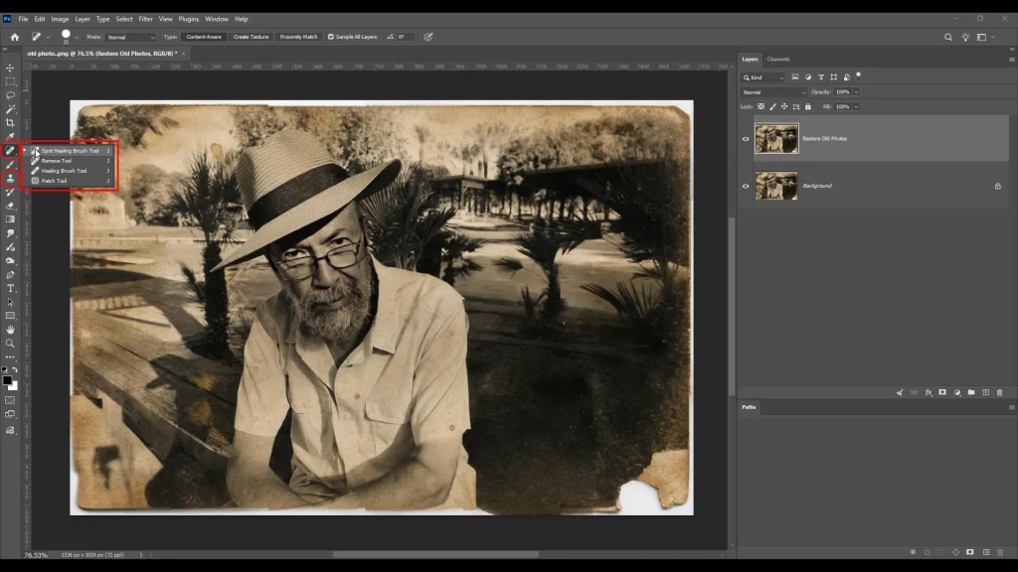Open the Kind filter dropdown

click(763, 77)
